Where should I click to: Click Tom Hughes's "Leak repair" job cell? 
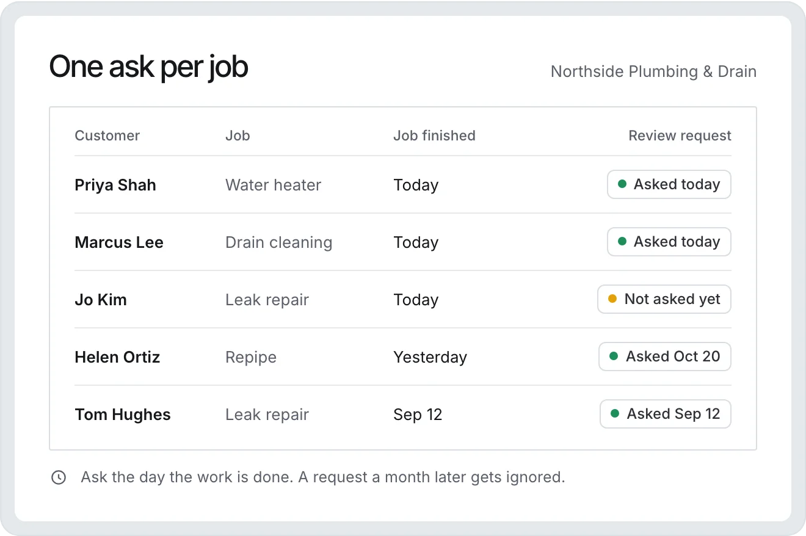(267, 415)
